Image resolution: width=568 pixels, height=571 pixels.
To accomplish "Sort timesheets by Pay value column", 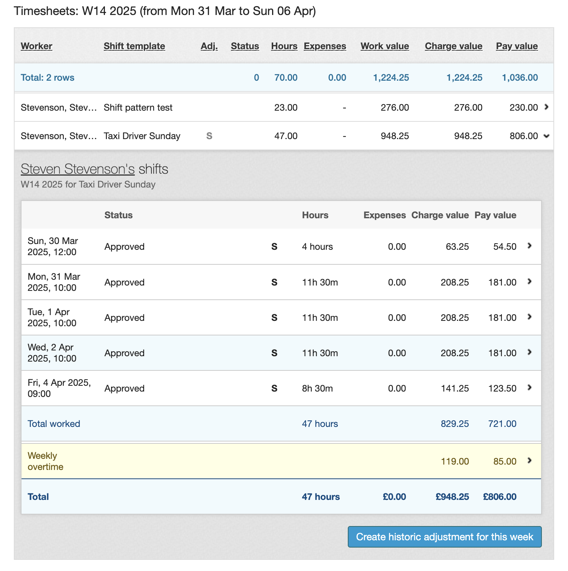I will [517, 46].
